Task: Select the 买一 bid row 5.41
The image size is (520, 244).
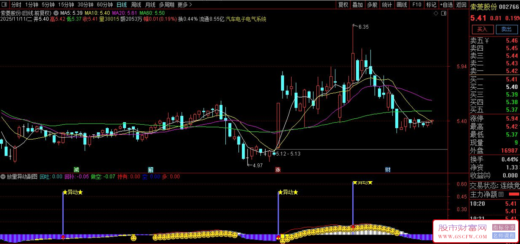Action: pos(494,79)
